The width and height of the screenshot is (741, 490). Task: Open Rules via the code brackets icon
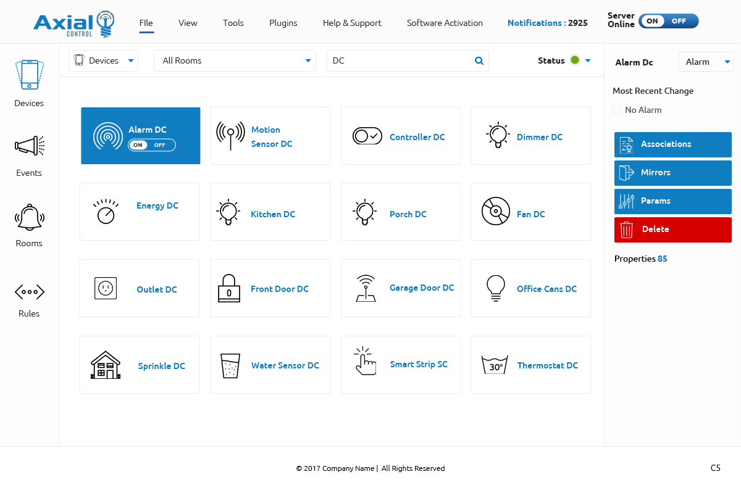pyautogui.click(x=29, y=292)
